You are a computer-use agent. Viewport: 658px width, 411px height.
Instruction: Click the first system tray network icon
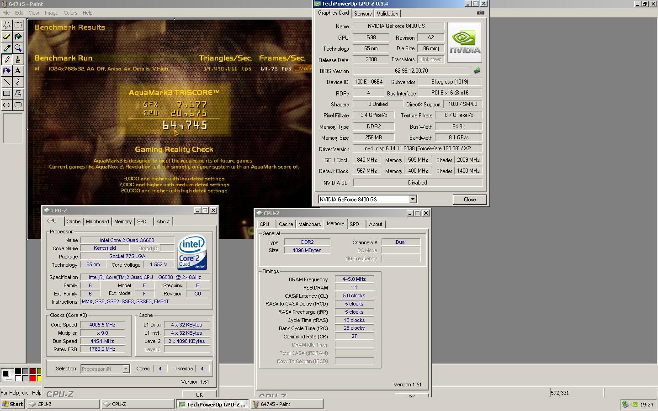[625, 404]
